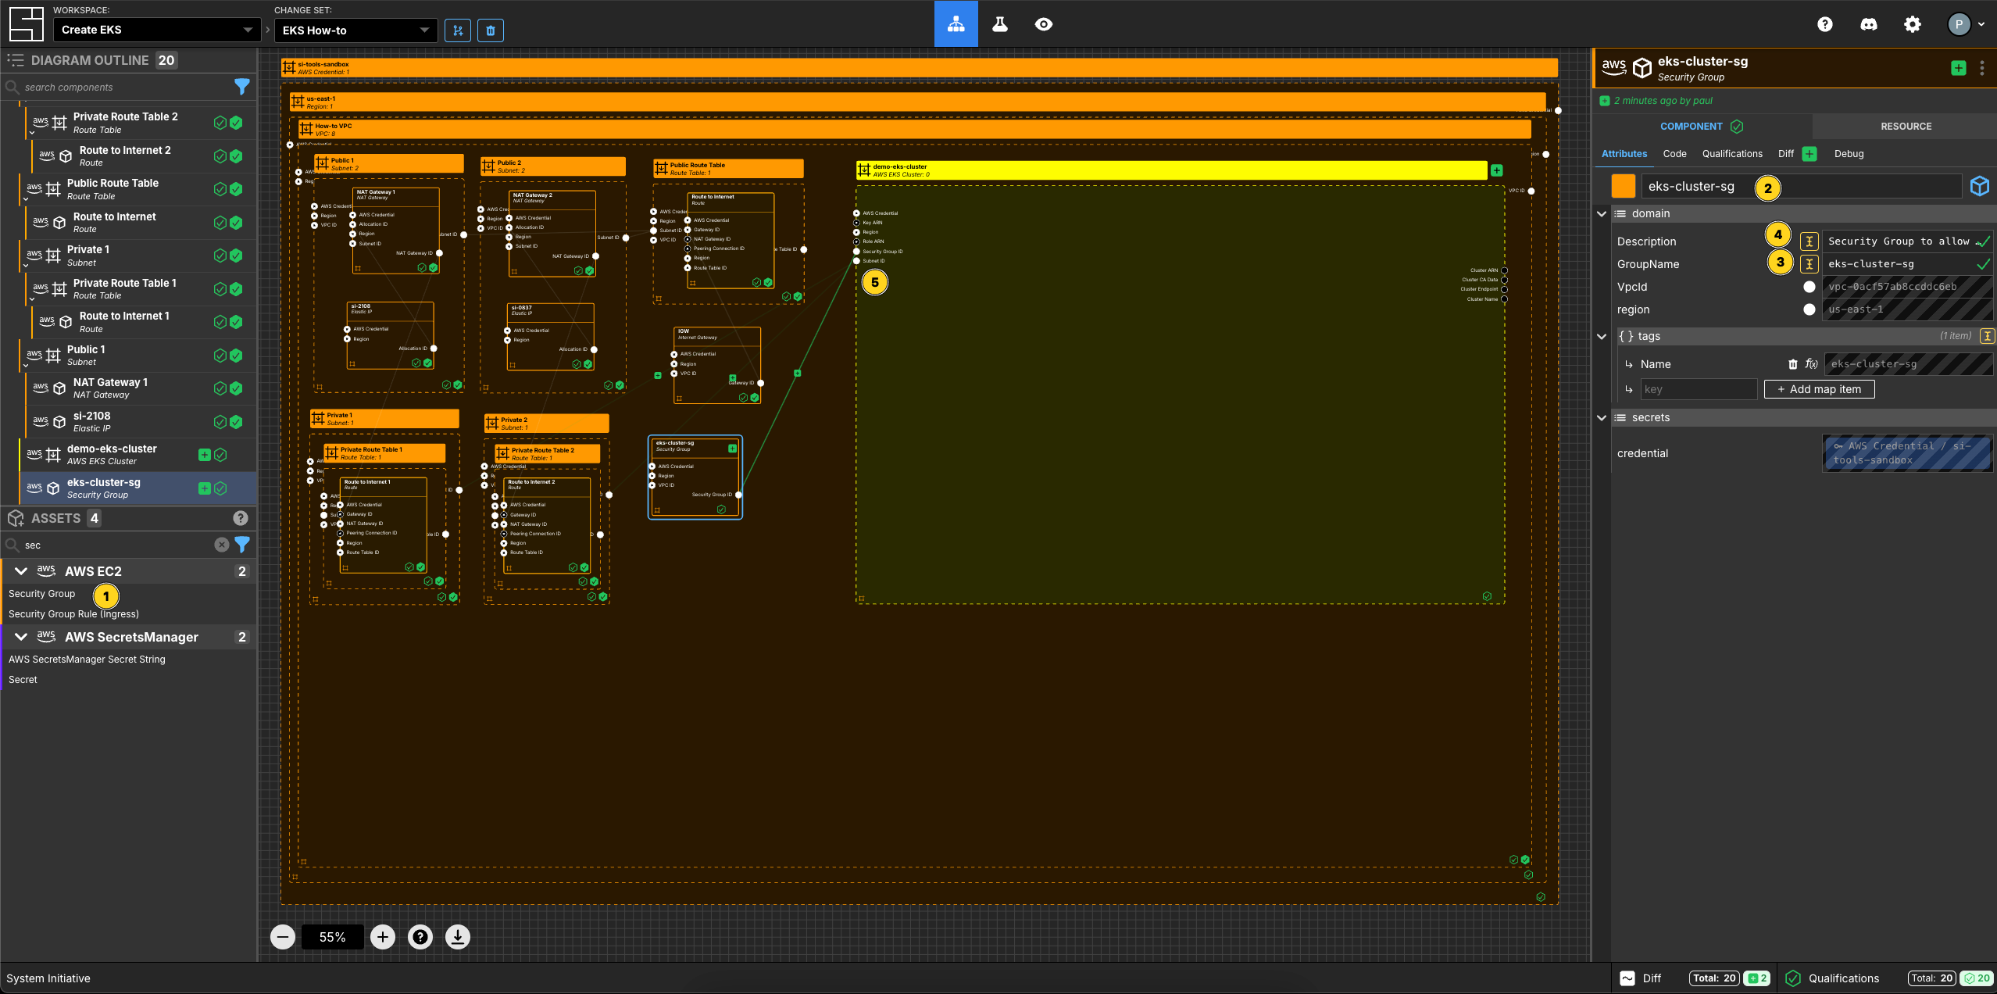
Task: Open the Change Set dropdown EKS How-to
Action: pos(355,30)
